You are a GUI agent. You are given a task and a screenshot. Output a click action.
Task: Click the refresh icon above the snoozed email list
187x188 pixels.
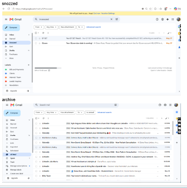tap(43, 33)
